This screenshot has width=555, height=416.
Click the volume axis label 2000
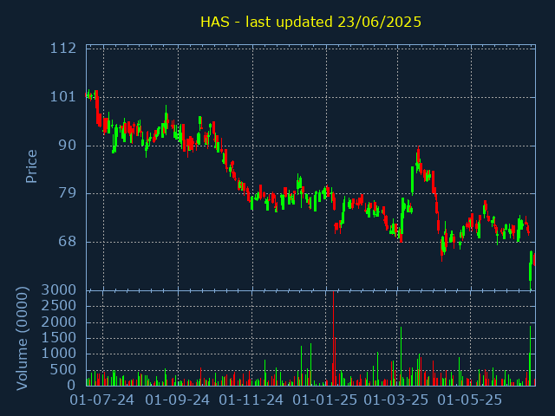[59, 322]
